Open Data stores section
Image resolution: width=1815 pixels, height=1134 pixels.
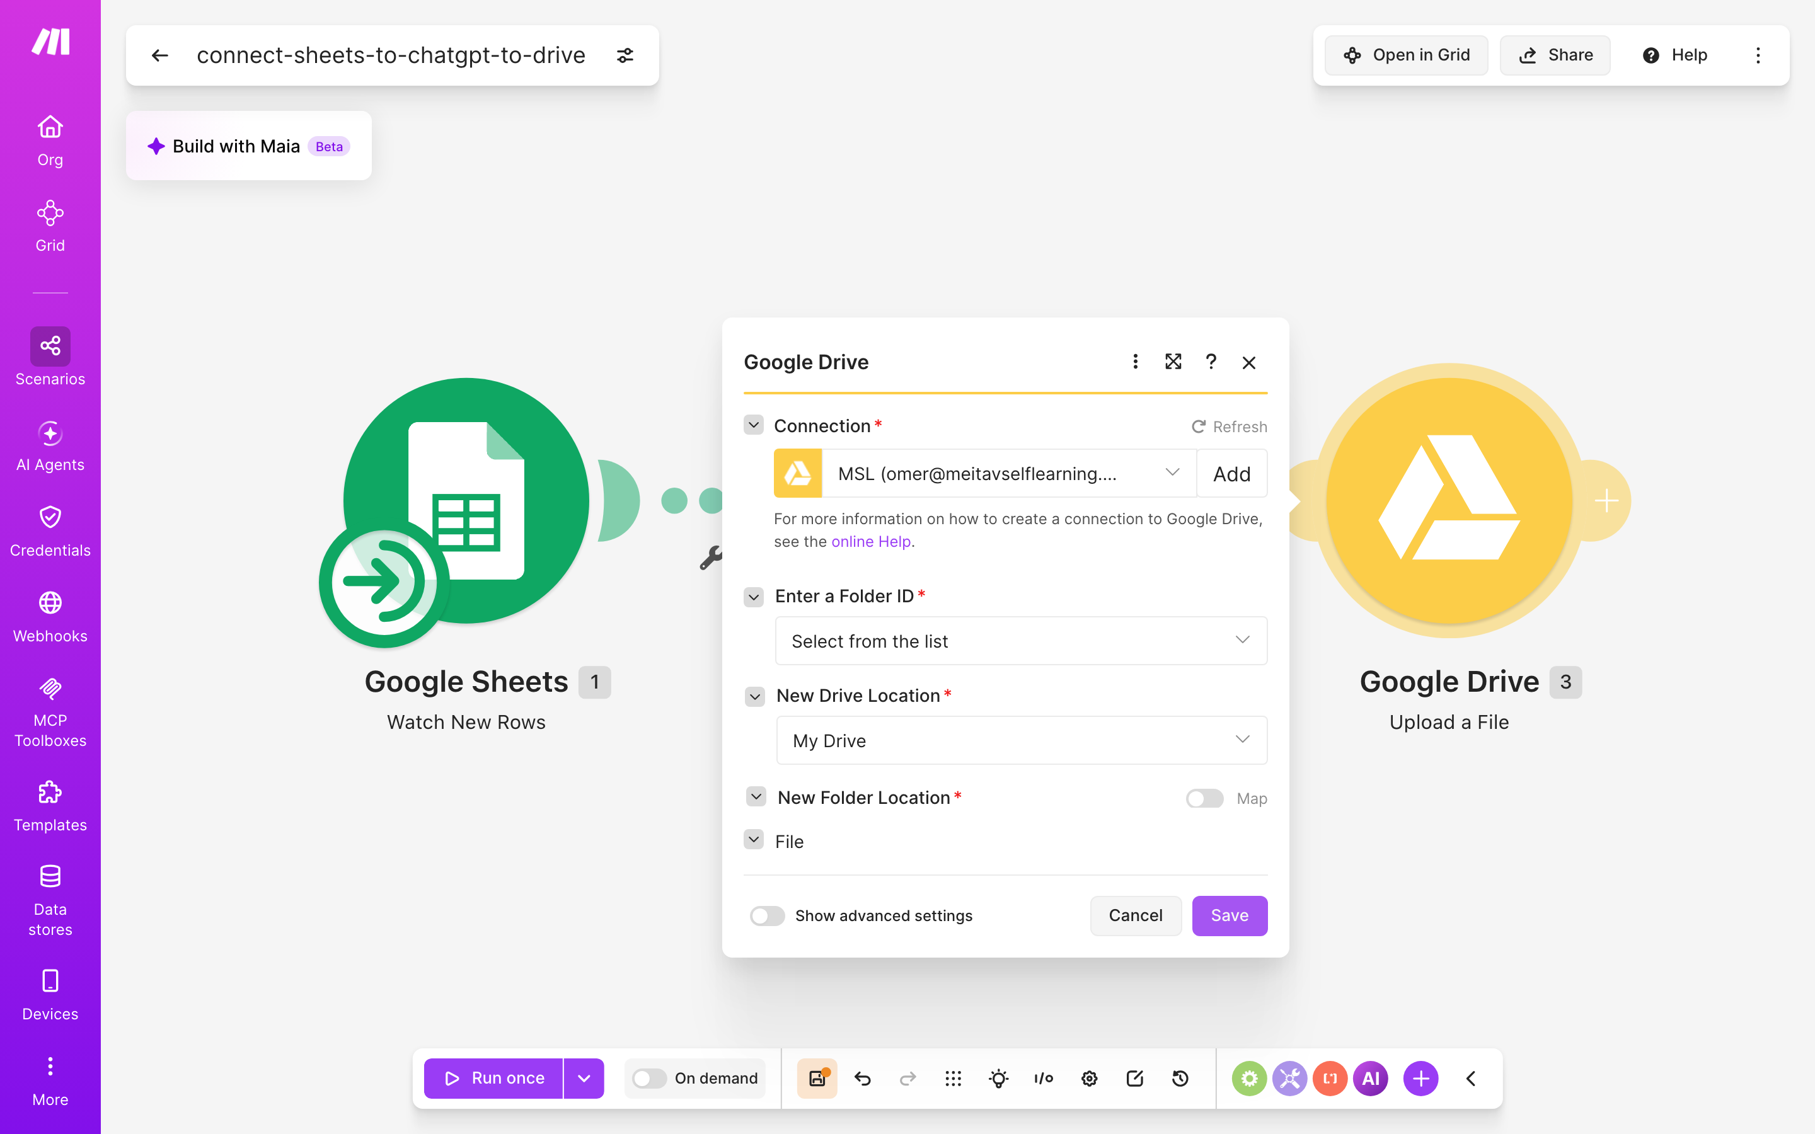pyautogui.click(x=50, y=900)
